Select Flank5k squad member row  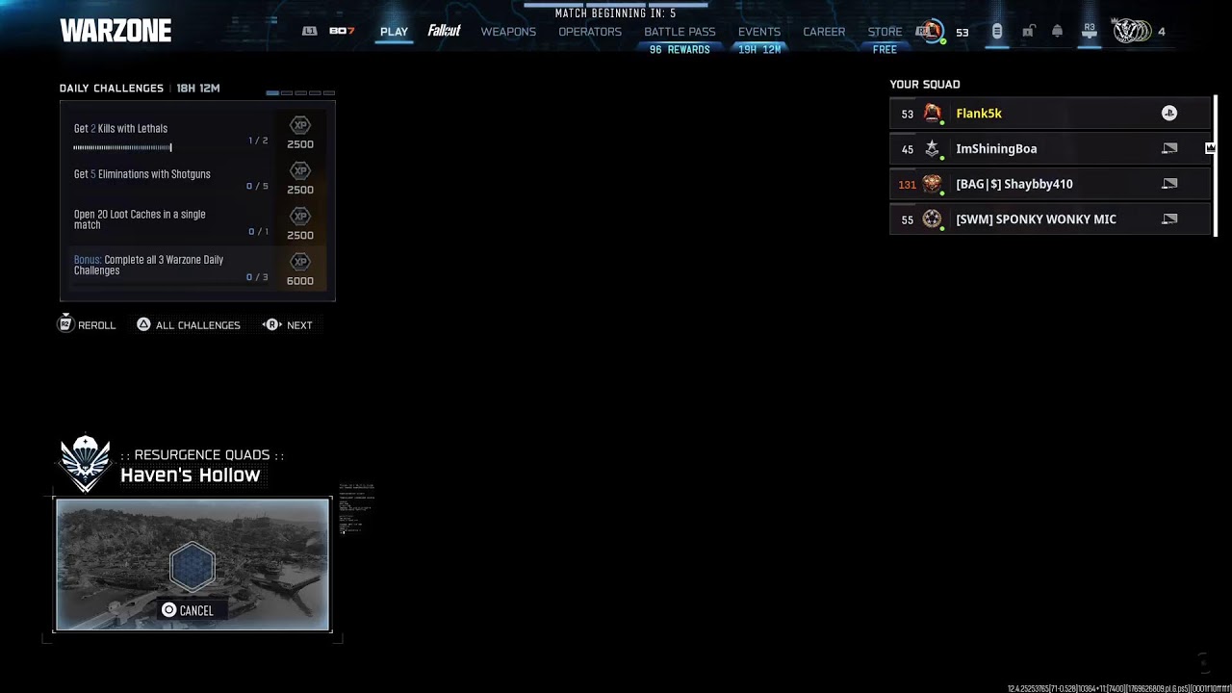[1050, 114]
